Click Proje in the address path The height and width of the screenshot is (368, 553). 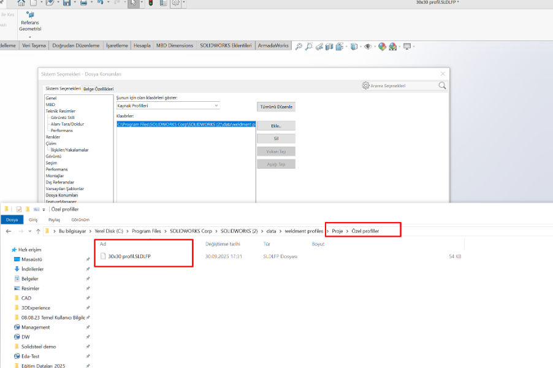click(x=337, y=231)
